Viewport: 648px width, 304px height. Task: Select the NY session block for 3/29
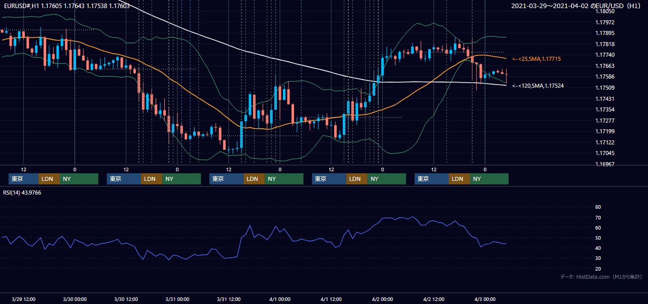tap(79, 179)
